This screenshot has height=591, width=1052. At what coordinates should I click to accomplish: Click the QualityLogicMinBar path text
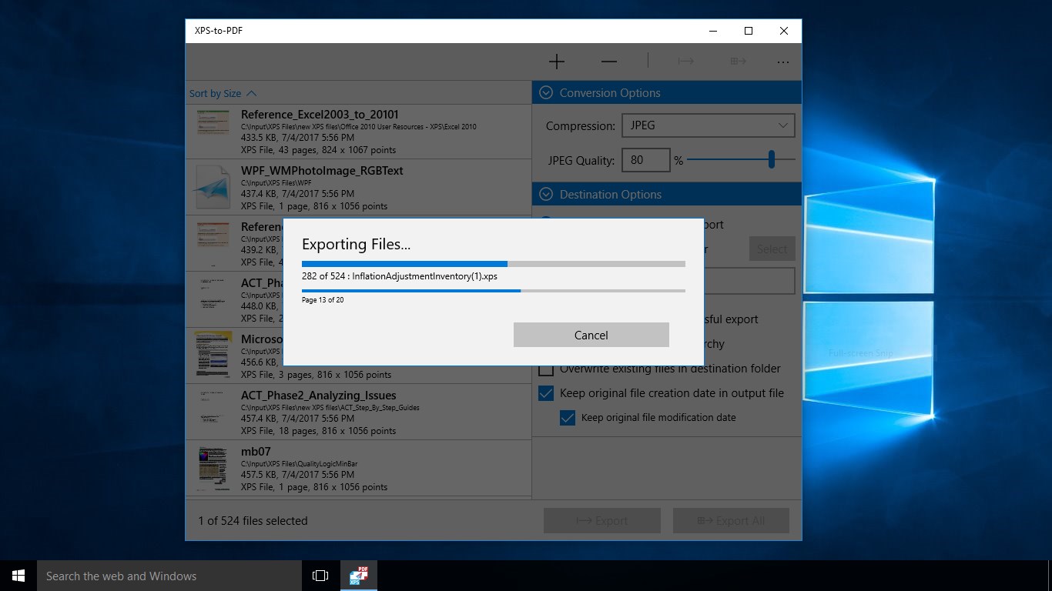299,464
